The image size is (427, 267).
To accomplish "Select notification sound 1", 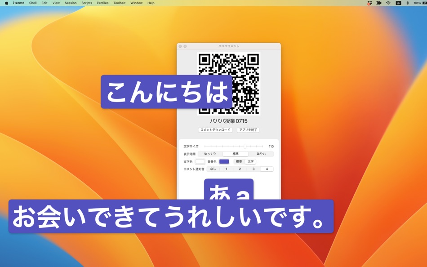I will [226, 169].
